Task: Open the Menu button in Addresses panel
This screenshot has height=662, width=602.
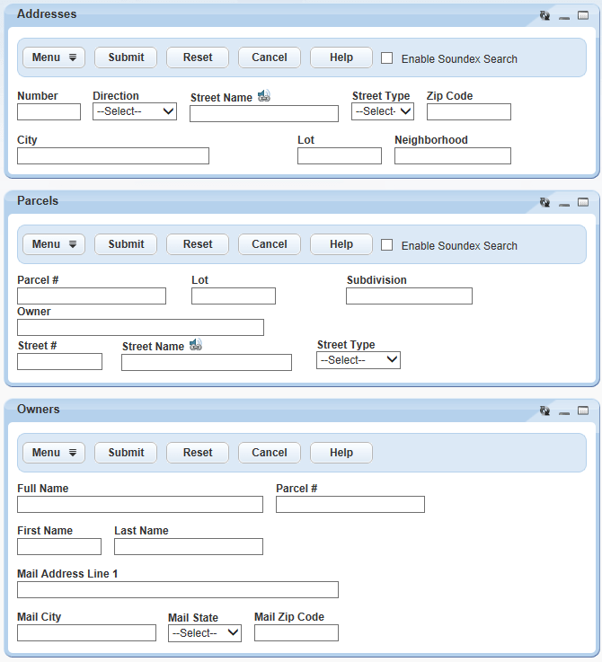Action: (54, 57)
